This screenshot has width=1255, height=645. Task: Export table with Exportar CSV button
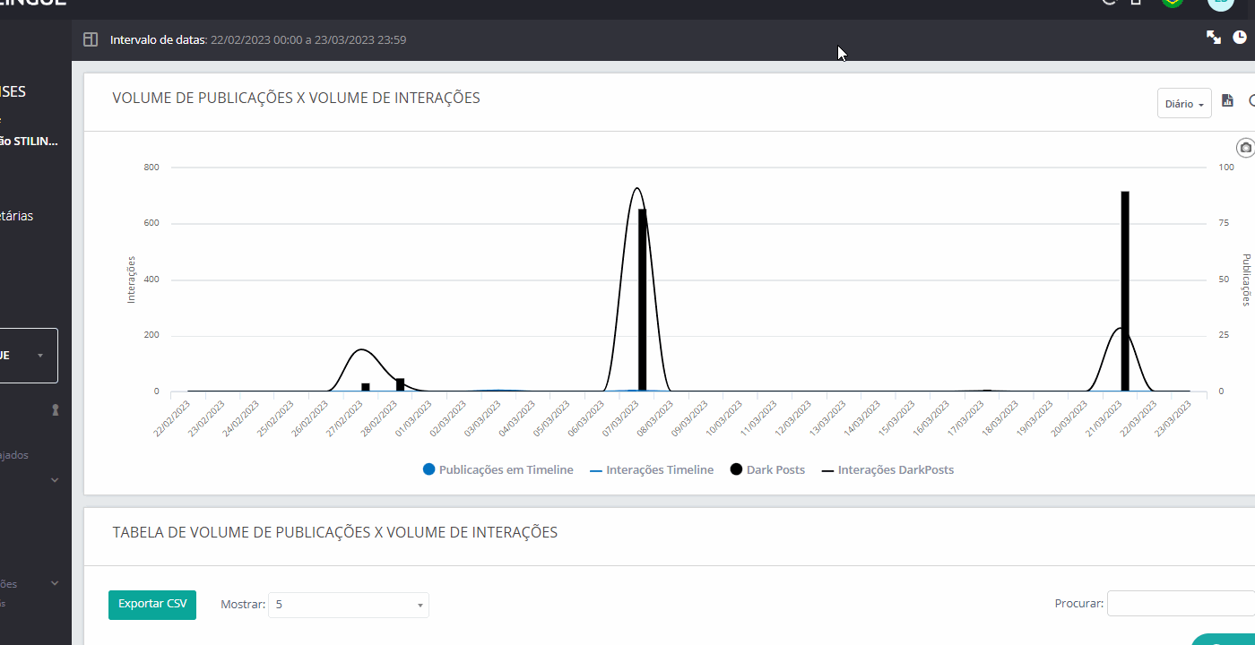(x=152, y=604)
